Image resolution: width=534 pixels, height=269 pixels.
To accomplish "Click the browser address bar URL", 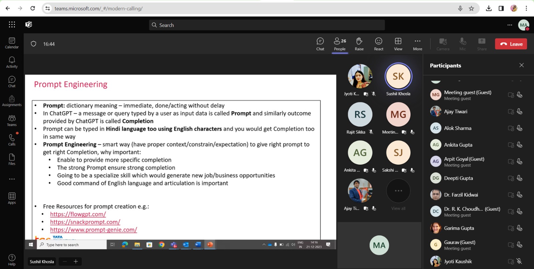I will 98,9.
